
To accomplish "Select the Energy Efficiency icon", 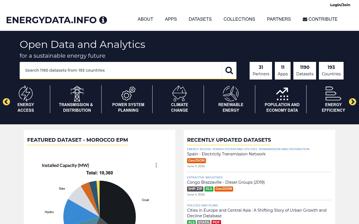I will pos(333,94).
